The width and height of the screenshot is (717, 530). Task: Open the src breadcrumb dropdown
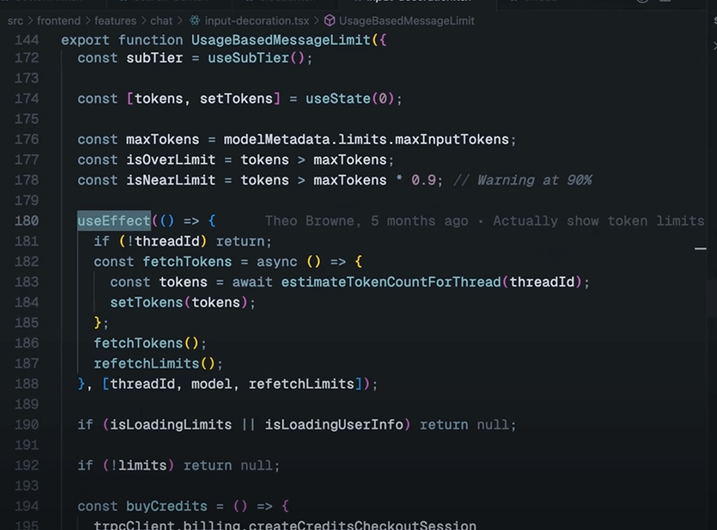pyautogui.click(x=15, y=21)
